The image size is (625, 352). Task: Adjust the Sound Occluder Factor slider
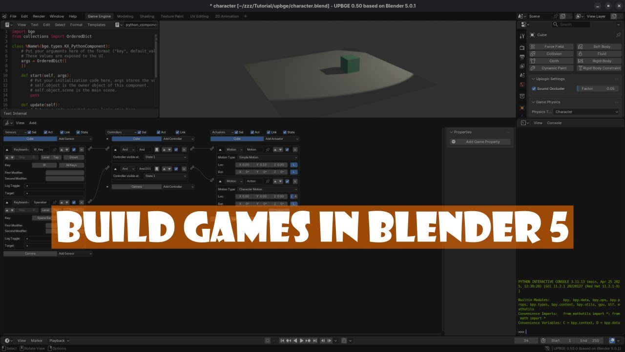598,88
